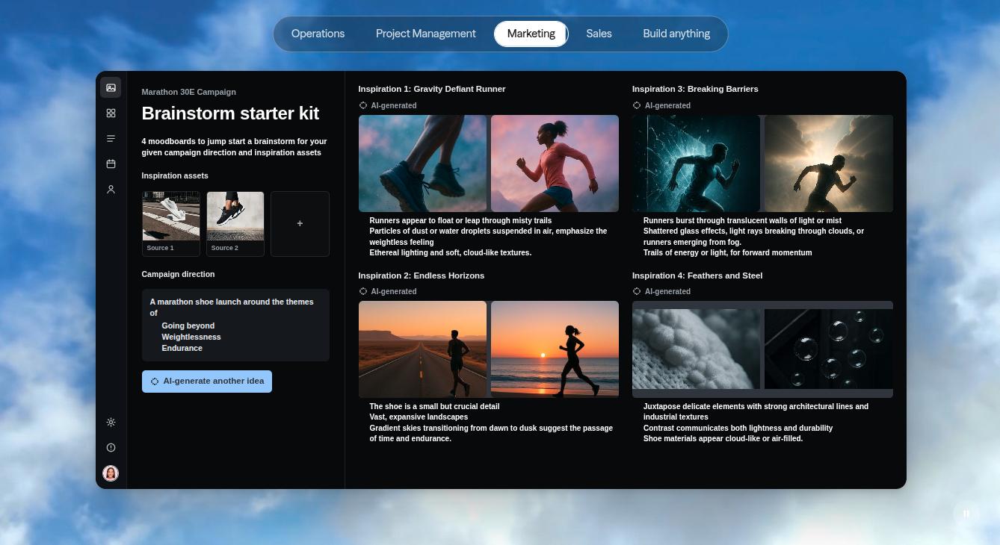Screen dimensions: 1000x545
Task: Open the Source 2 black shoe thumbnail
Action: 235,224
